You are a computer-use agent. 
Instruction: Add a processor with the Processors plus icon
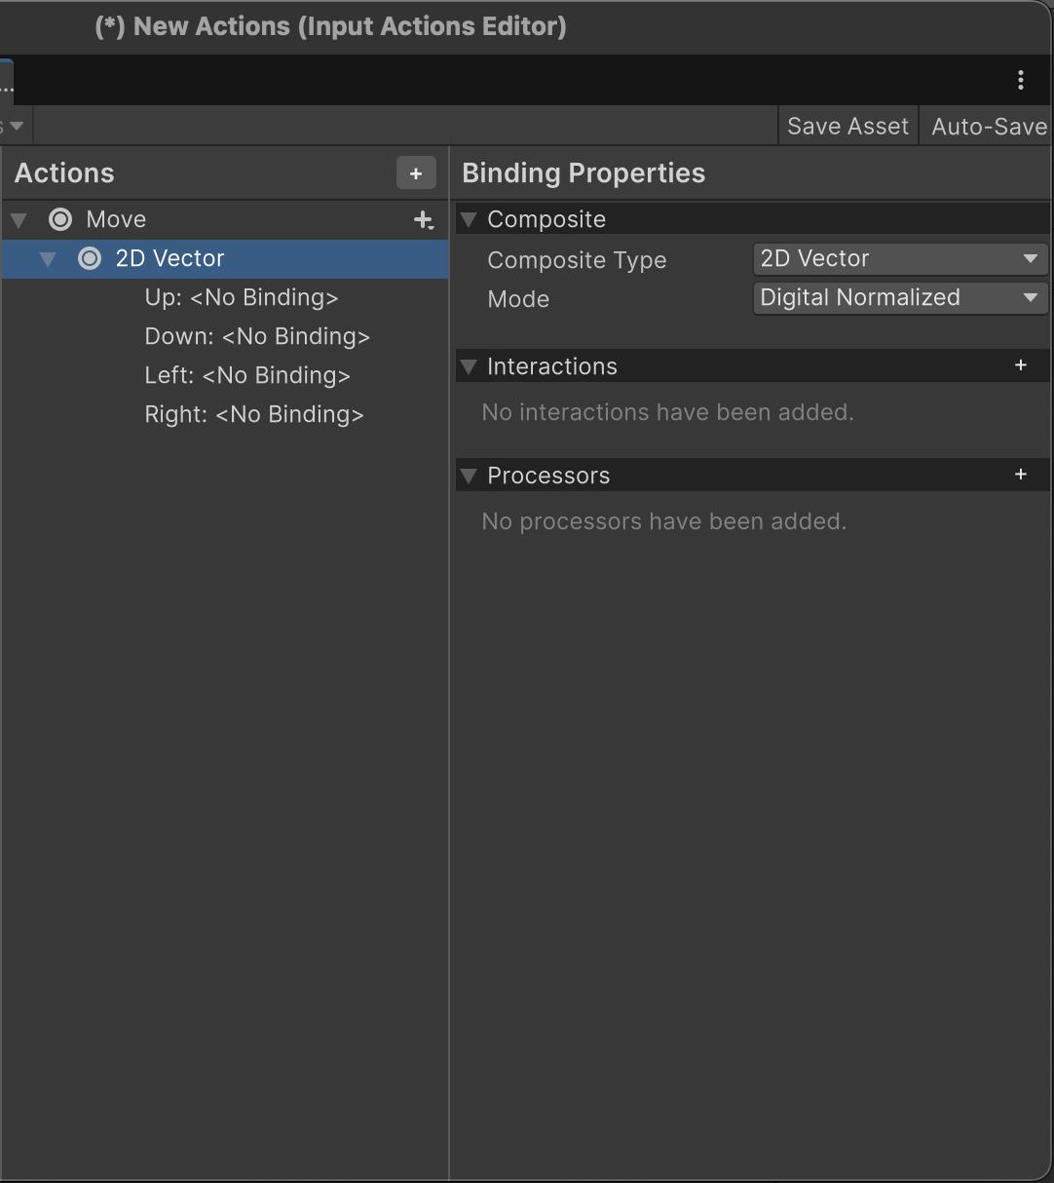[x=1020, y=475]
